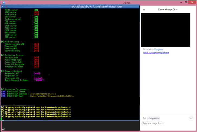Viewport: 197px width, 132px height.
Task: Click the Bluemoon\HackerFantastic username value
Action: [43, 94]
